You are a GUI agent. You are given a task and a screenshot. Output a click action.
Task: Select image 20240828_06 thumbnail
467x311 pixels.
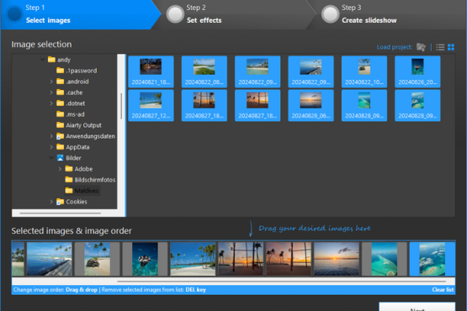pyautogui.click(x=311, y=105)
